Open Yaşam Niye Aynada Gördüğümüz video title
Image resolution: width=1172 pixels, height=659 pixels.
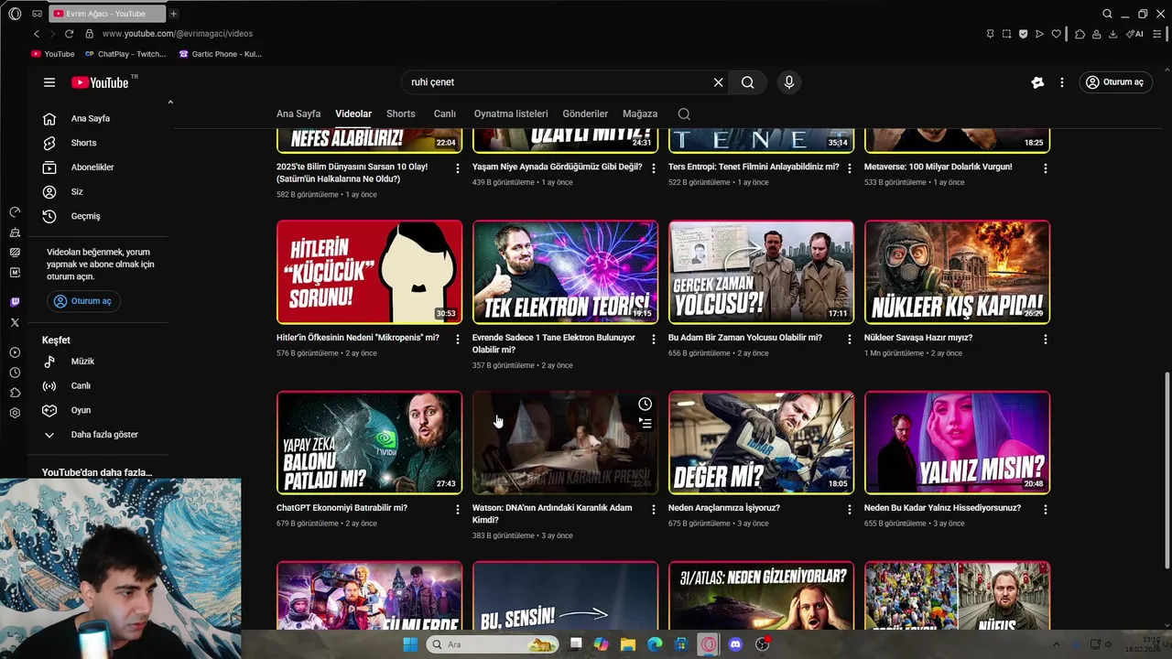click(558, 167)
